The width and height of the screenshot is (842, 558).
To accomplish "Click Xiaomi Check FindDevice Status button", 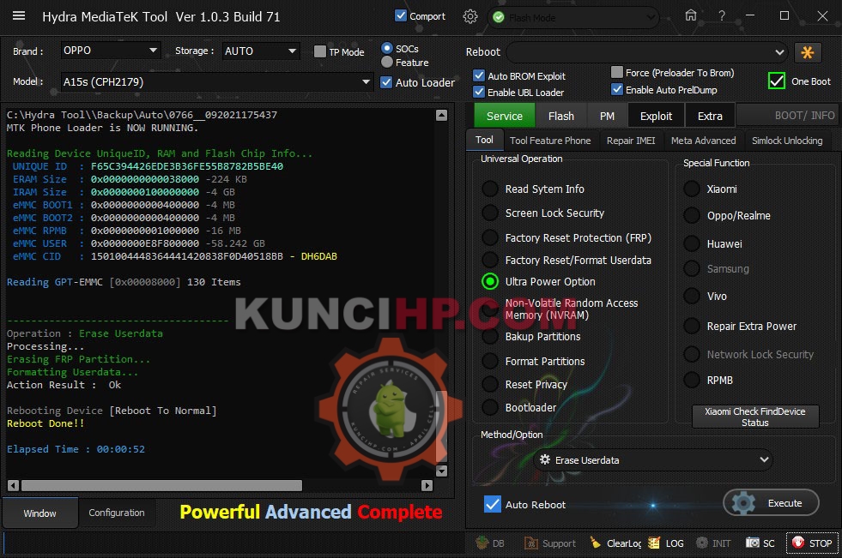I will [755, 417].
